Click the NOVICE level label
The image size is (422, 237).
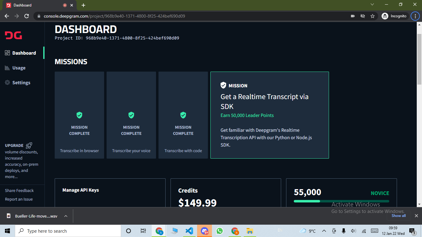pyautogui.click(x=380, y=193)
